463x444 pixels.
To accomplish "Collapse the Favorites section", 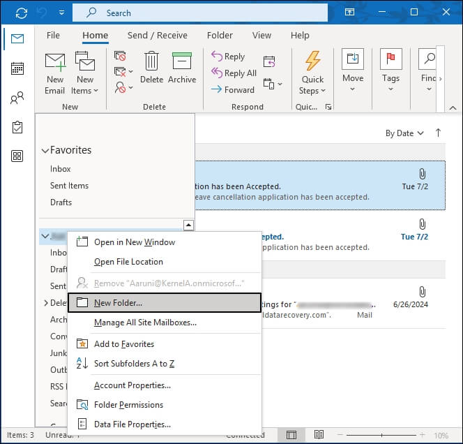I will coord(45,151).
